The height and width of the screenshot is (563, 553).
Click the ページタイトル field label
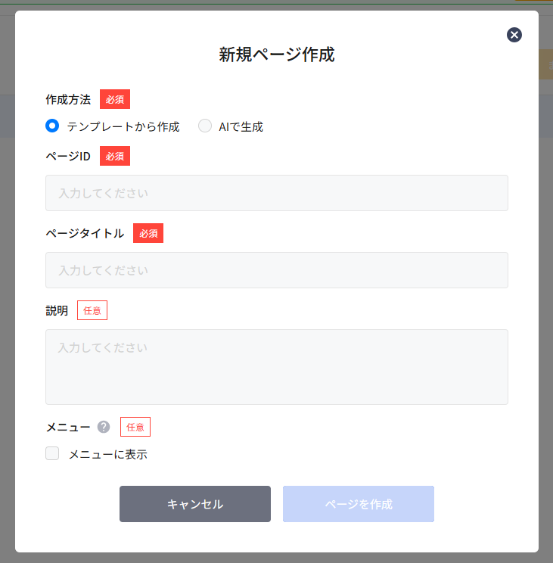(85, 233)
